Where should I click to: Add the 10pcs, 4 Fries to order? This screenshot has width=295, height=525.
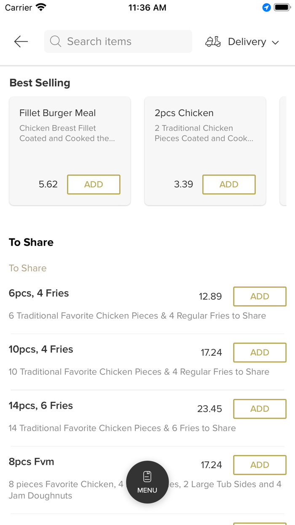coord(260,352)
